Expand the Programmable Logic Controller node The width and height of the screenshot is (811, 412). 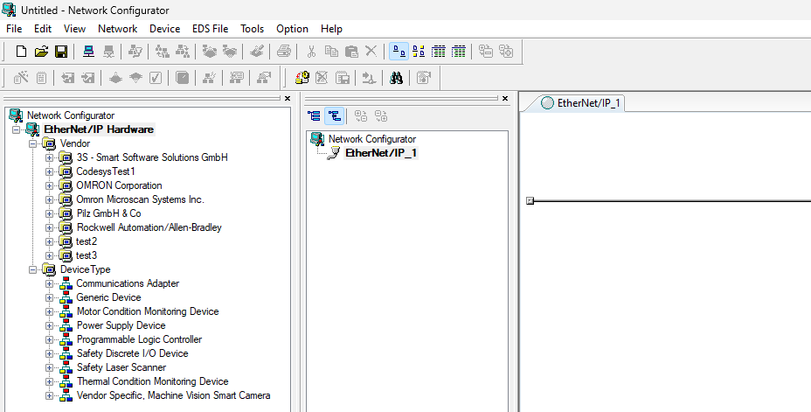[x=49, y=339]
